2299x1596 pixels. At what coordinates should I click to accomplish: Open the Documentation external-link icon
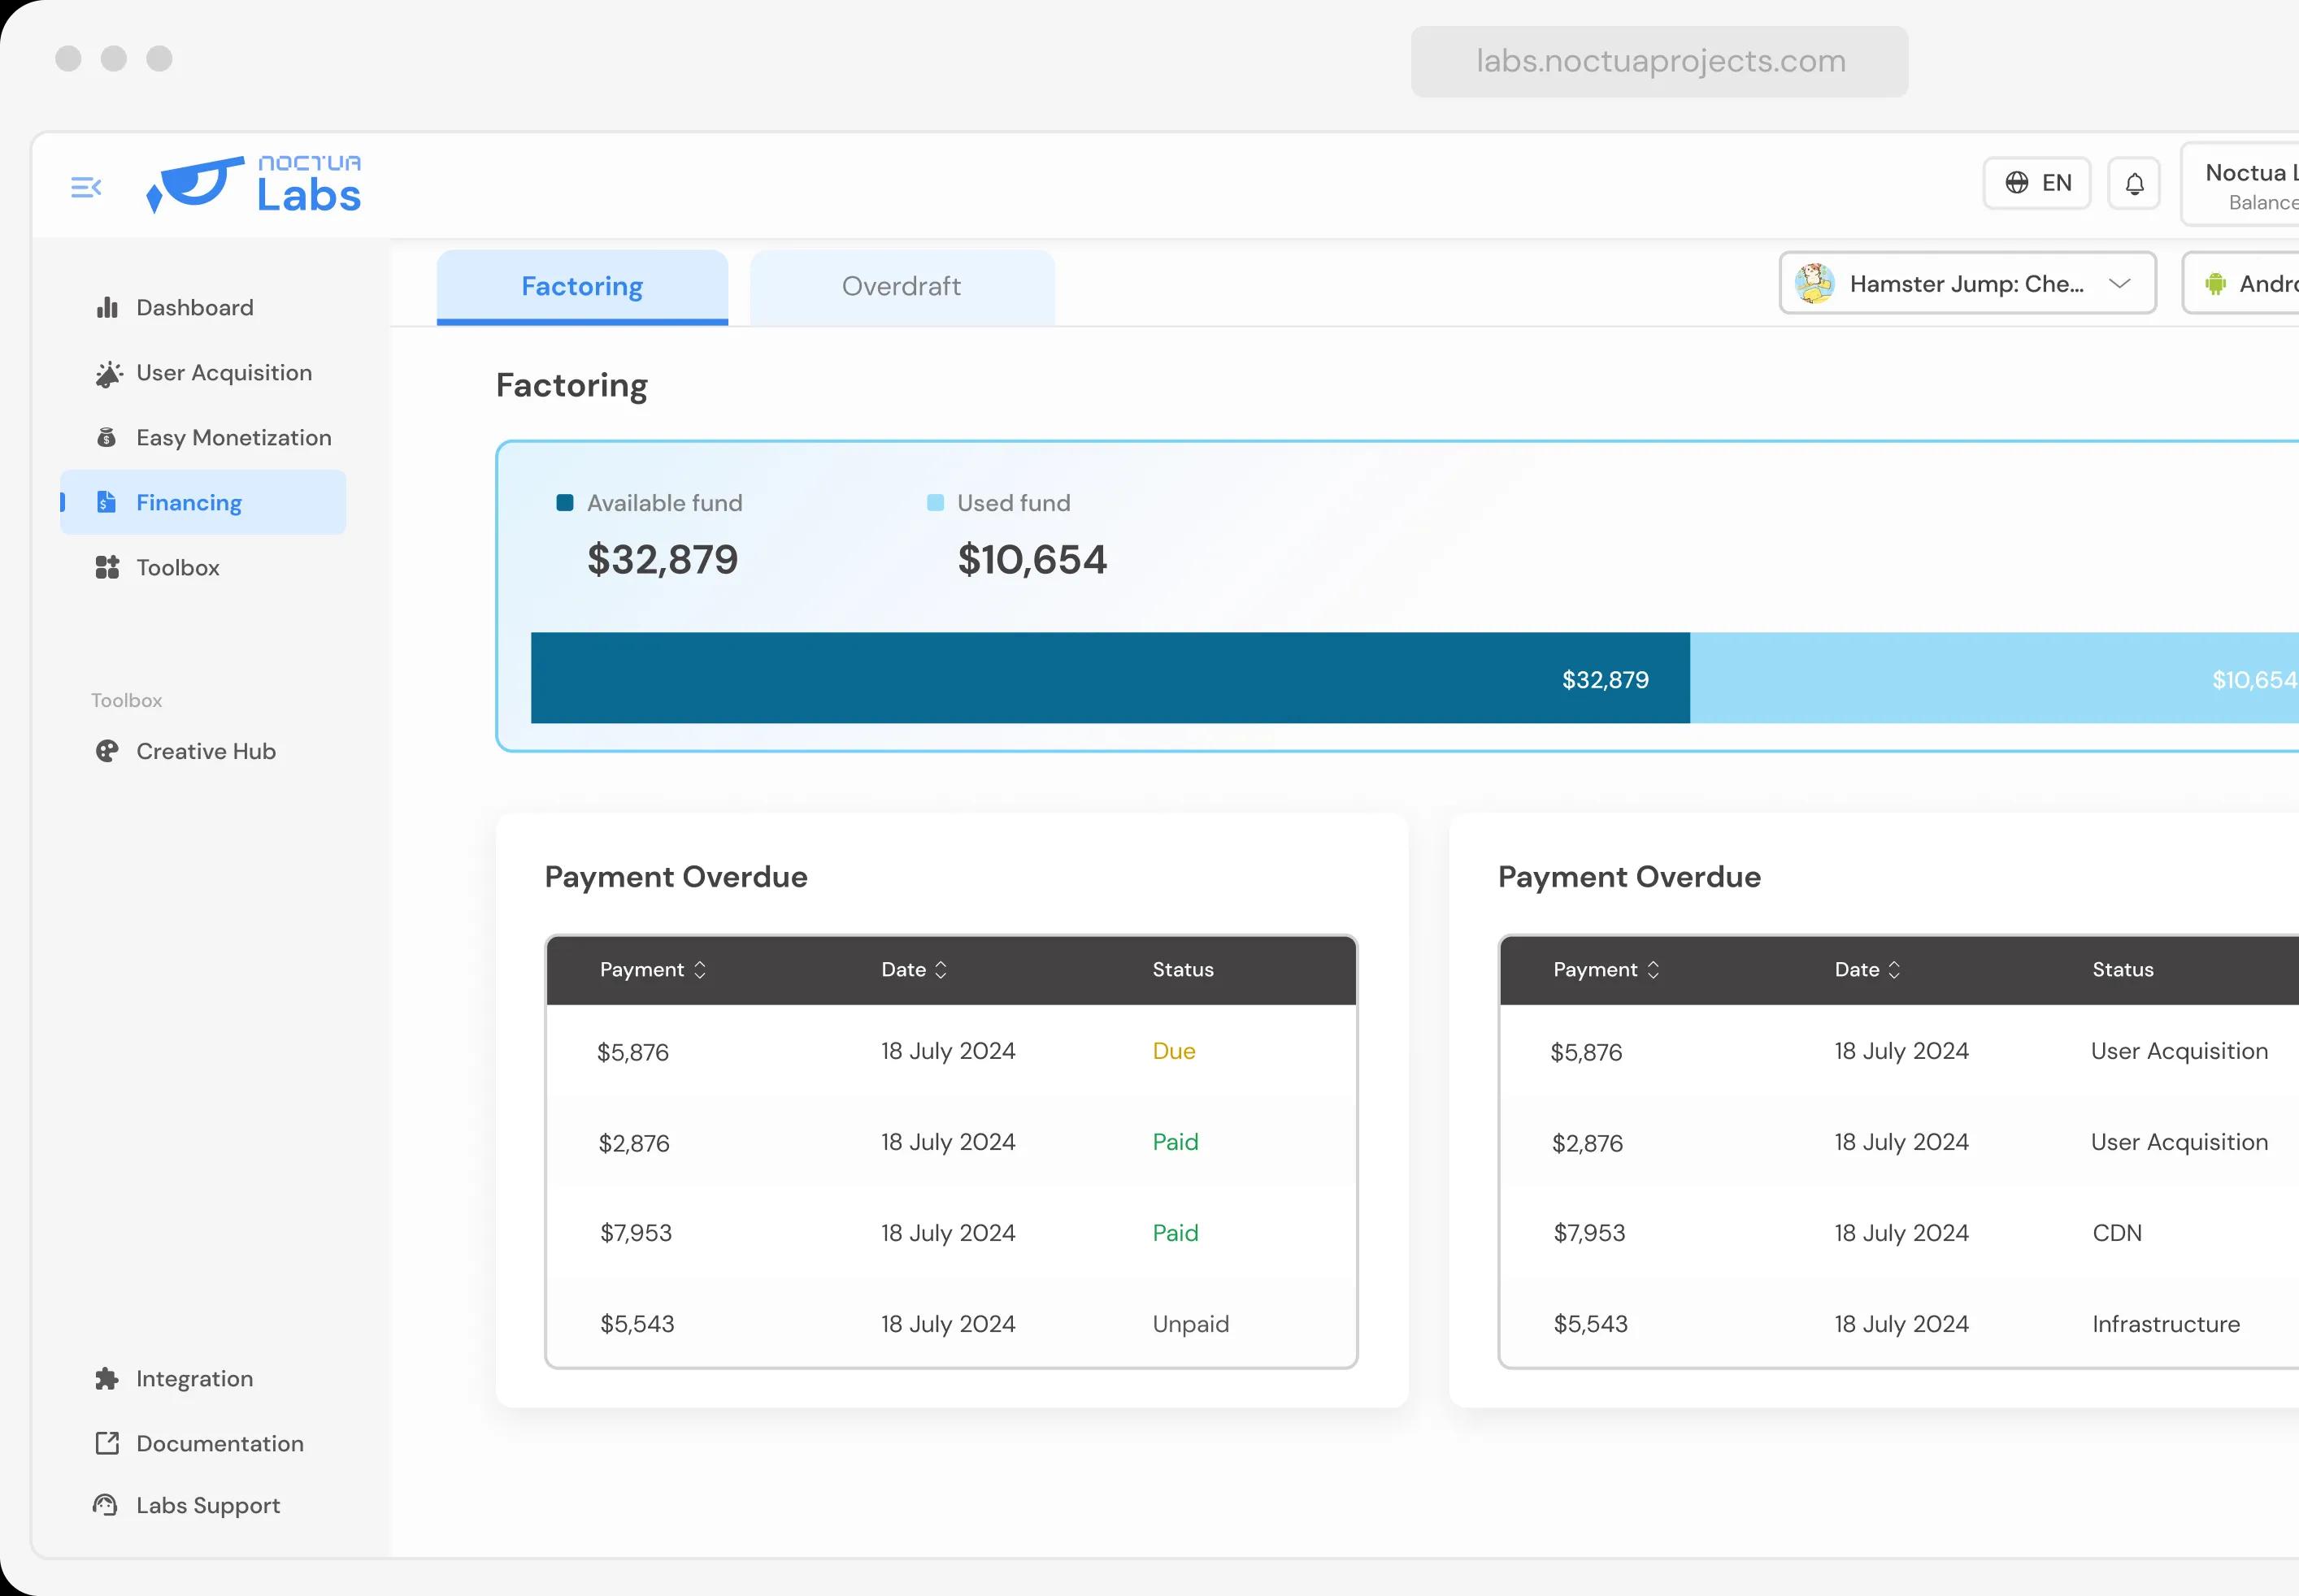(107, 1443)
